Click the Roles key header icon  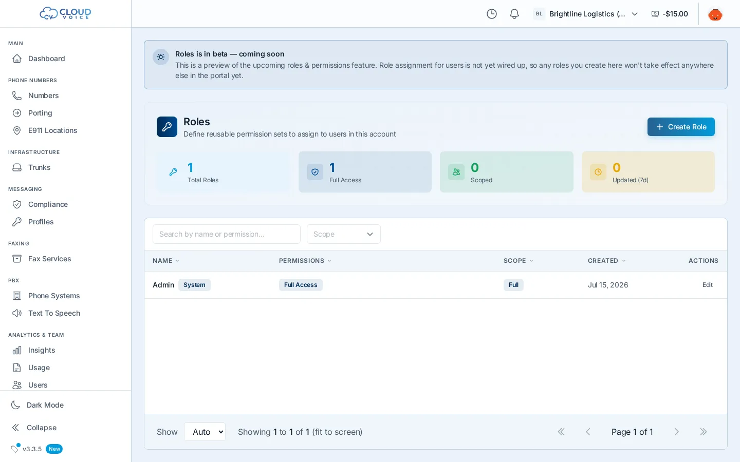point(167,127)
